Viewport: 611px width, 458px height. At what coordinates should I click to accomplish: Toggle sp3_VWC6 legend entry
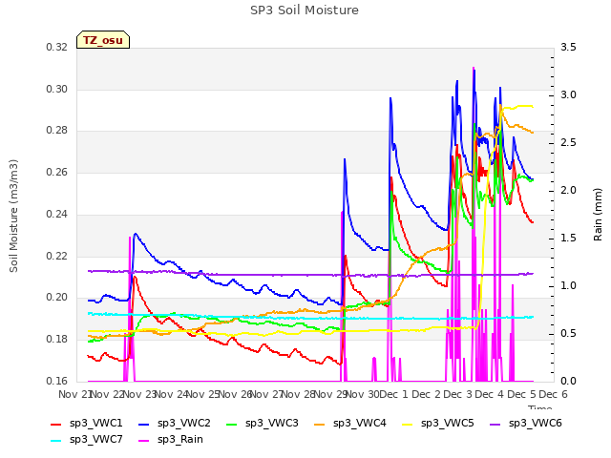526,424
